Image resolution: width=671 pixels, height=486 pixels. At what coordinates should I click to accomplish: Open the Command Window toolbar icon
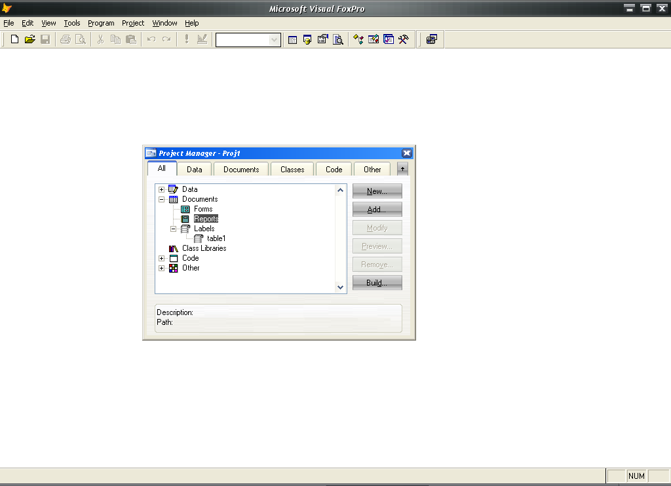point(292,40)
